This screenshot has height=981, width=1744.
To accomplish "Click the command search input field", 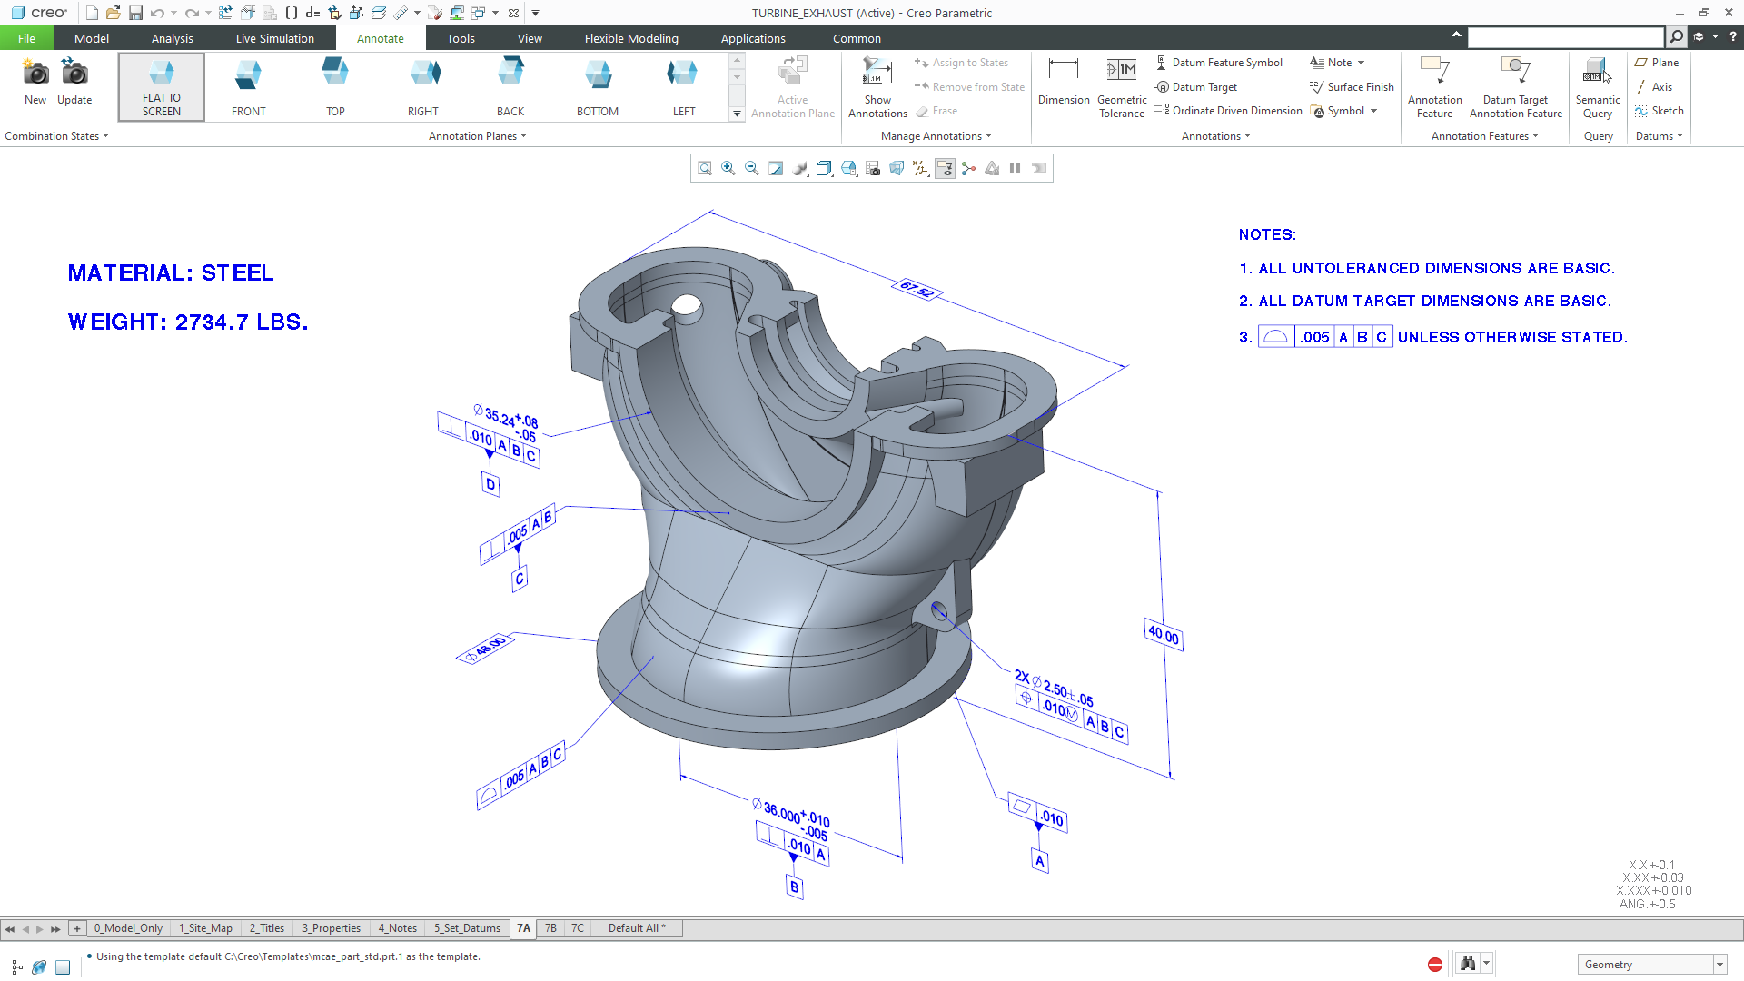I will click(x=1565, y=37).
